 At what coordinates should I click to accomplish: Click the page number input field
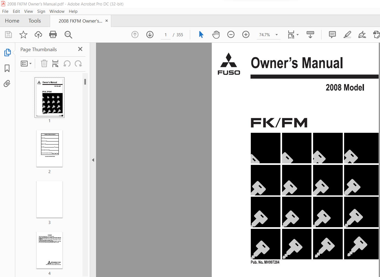[166, 35]
